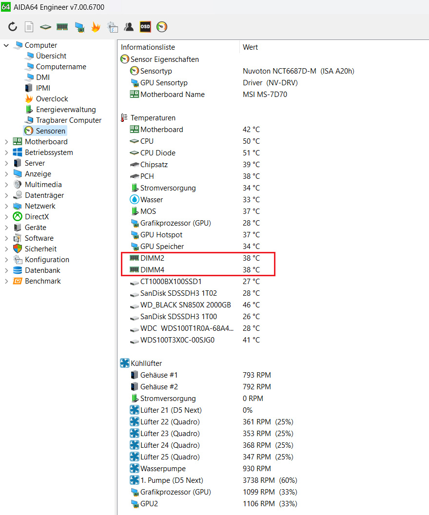The height and width of the screenshot is (515, 429).
Task: Expand the Software tree node
Action: (6, 238)
